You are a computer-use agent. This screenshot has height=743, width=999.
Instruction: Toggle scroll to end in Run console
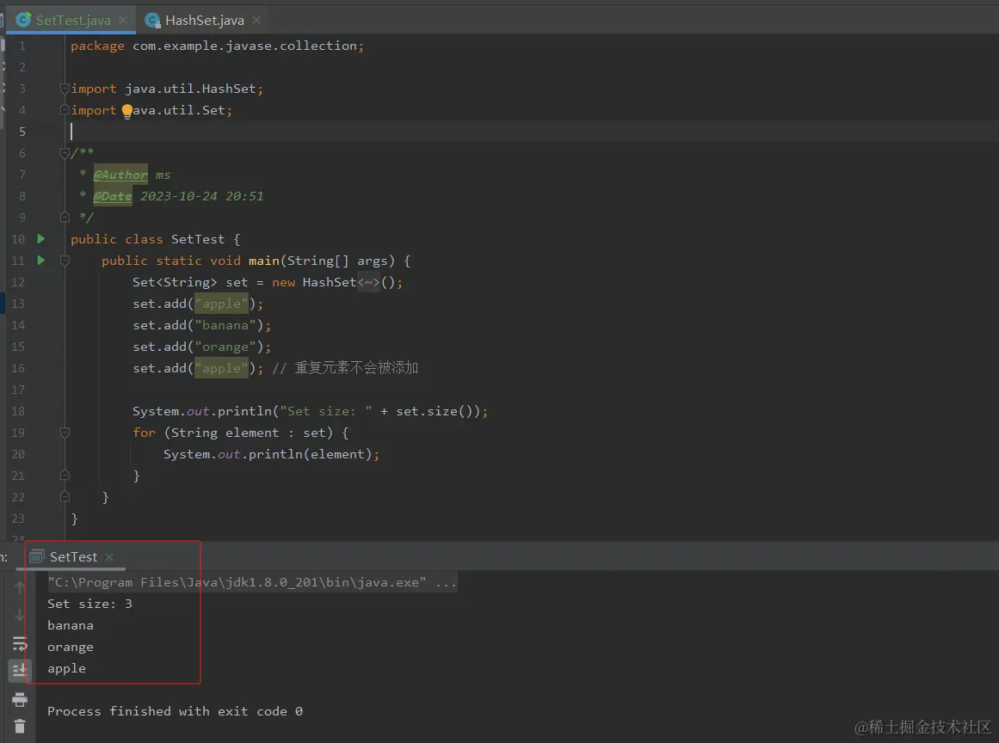pos(20,671)
